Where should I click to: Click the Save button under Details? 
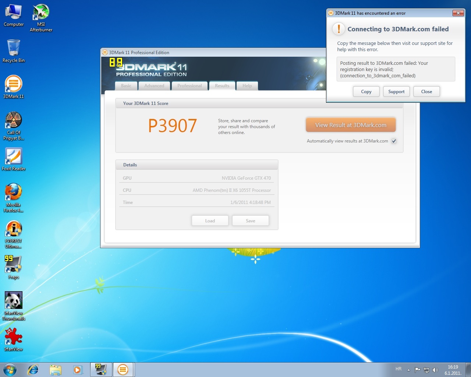(251, 221)
